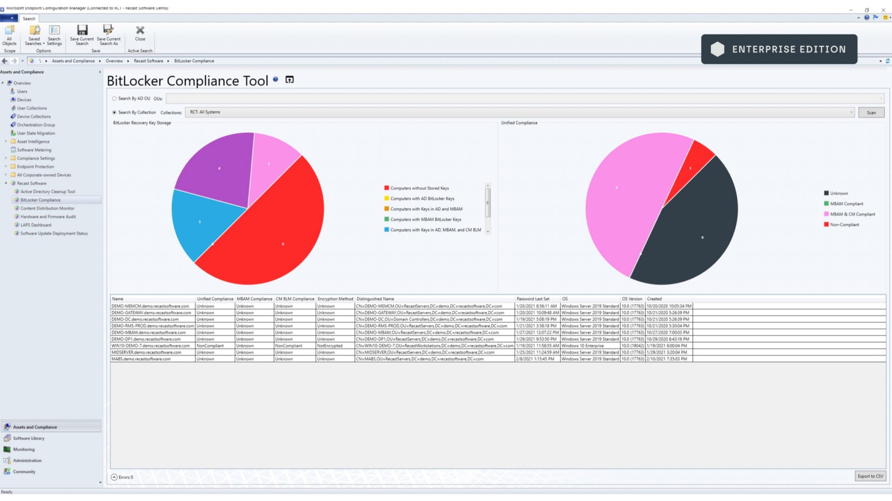
Task: Click the refresh icon on the address bar
Action: [x=888, y=61]
